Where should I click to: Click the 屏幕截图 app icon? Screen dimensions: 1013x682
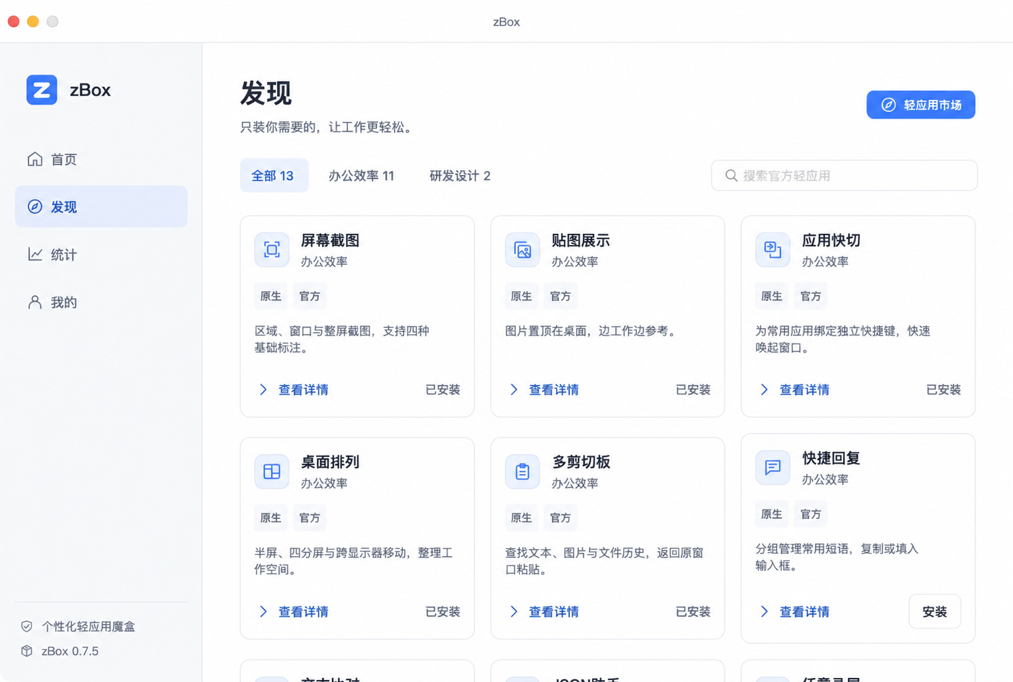pos(272,250)
